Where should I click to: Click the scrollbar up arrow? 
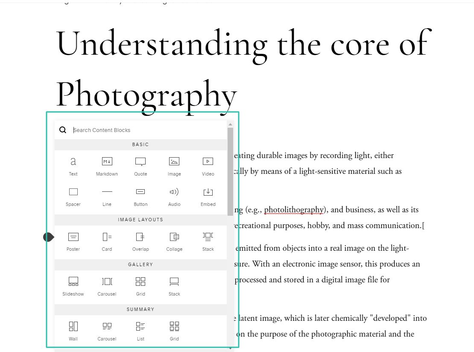click(x=230, y=124)
